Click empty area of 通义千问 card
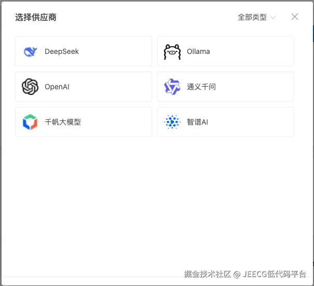This screenshot has width=314, height=286. (255, 87)
